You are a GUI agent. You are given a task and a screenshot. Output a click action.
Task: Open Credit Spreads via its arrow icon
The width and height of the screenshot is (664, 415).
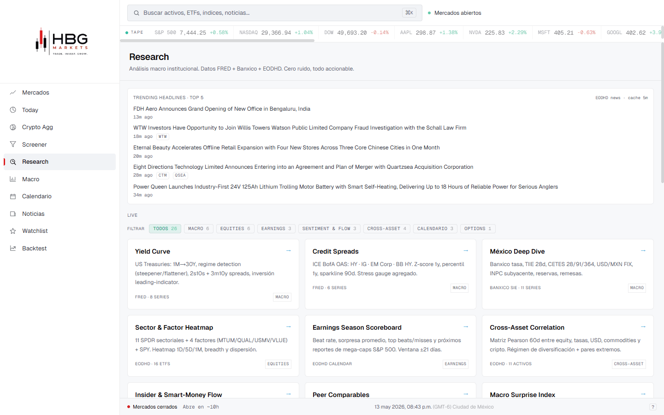466,251
